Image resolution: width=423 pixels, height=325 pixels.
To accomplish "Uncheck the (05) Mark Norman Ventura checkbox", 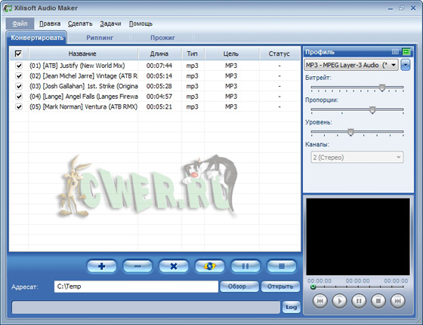I will pyautogui.click(x=19, y=106).
